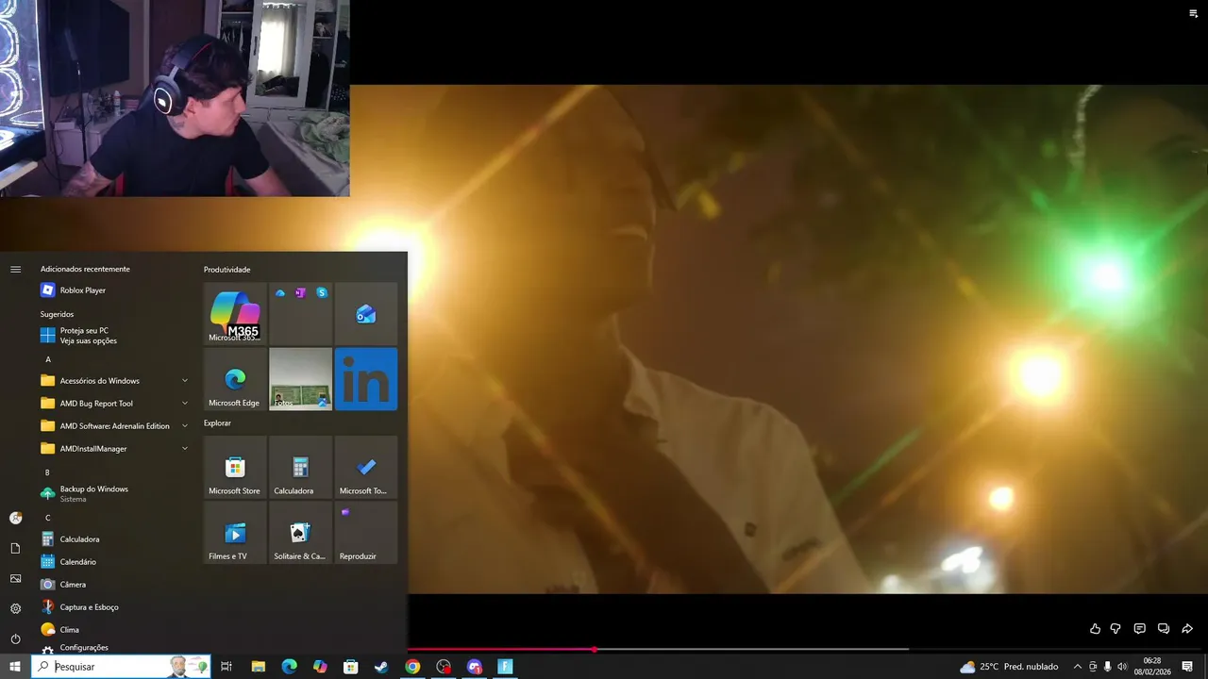
Task: Open Pictures from the Start sidebar
Action: pos(15,578)
